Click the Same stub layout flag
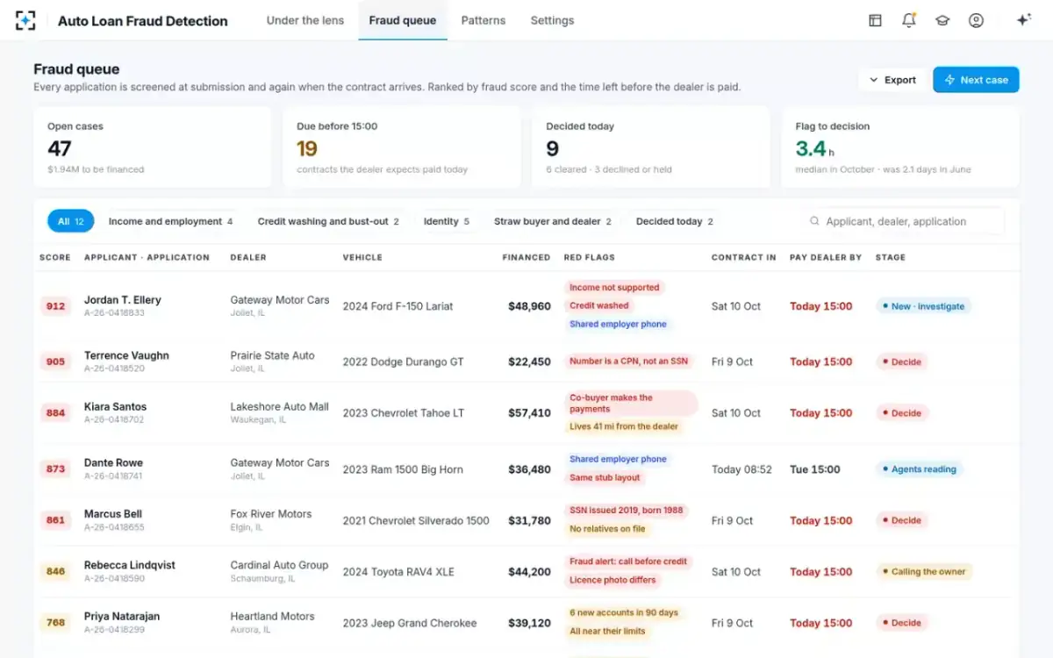Screen dimensions: 1053x658 point(605,477)
